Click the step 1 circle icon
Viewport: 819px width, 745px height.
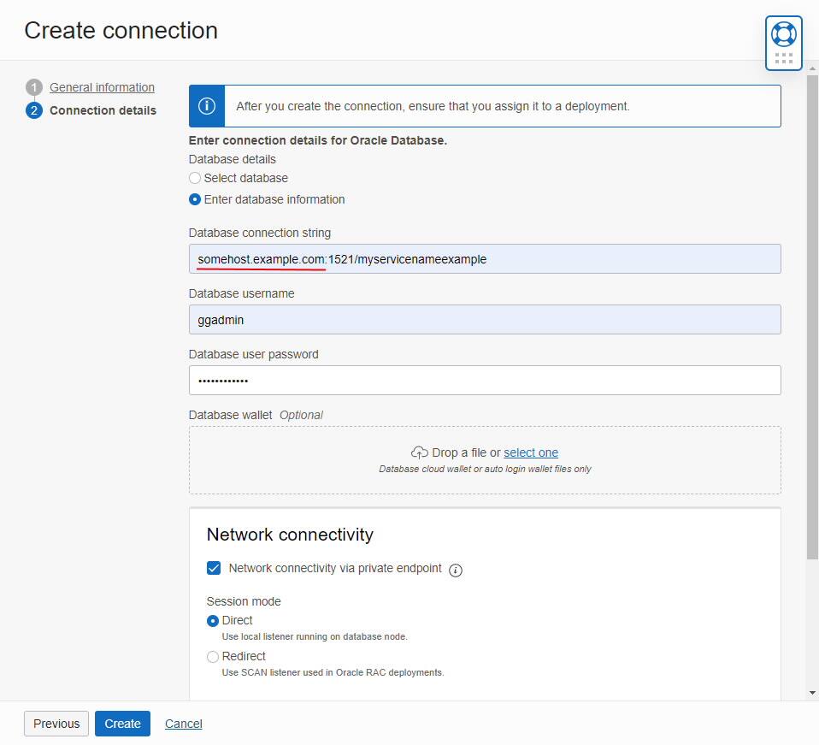click(x=34, y=87)
